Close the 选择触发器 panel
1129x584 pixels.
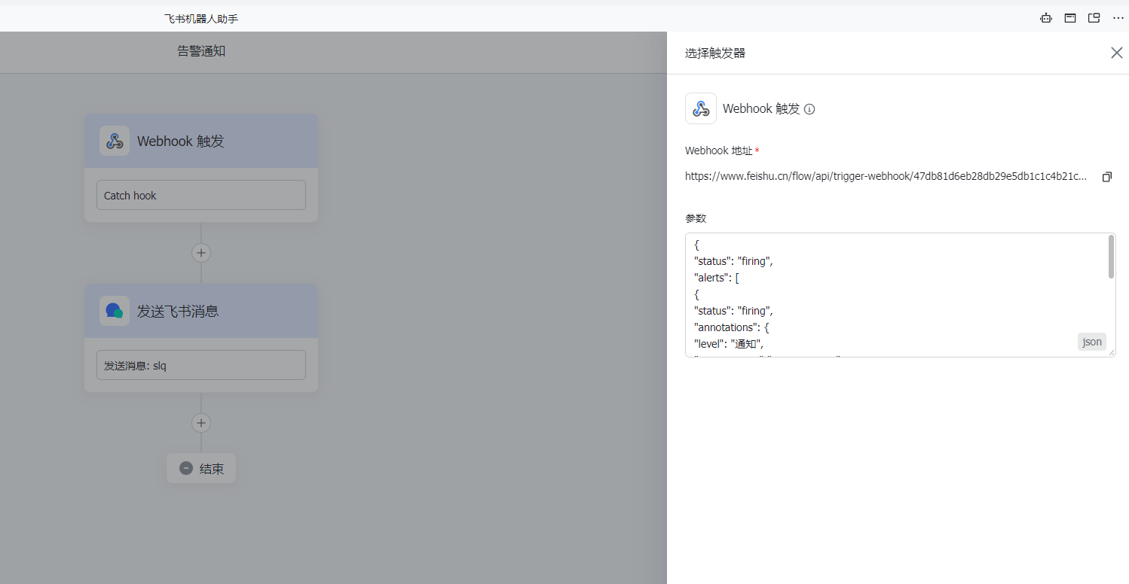[1117, 53]
